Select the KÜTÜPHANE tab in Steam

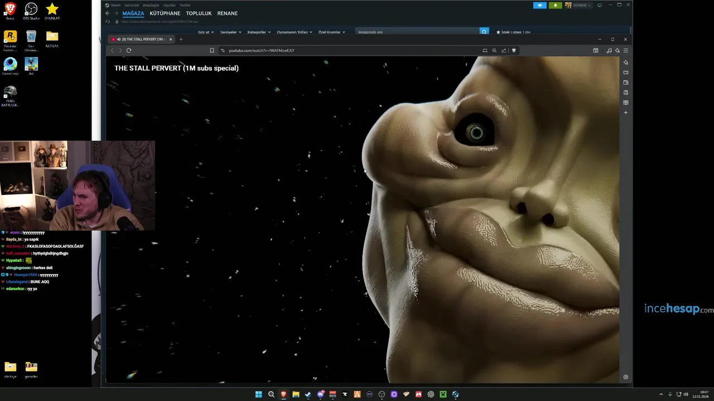point(165,13)
